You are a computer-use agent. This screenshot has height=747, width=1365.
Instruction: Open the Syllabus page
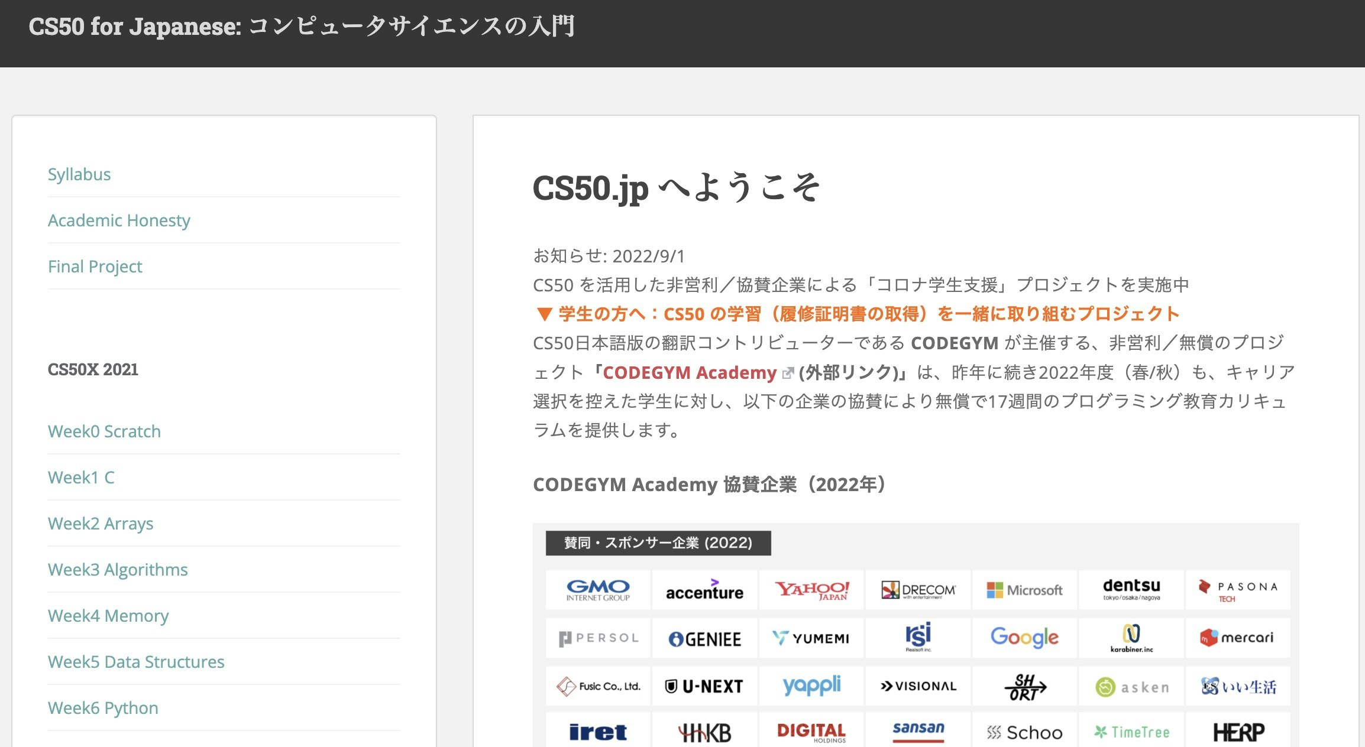pos(79,174)
